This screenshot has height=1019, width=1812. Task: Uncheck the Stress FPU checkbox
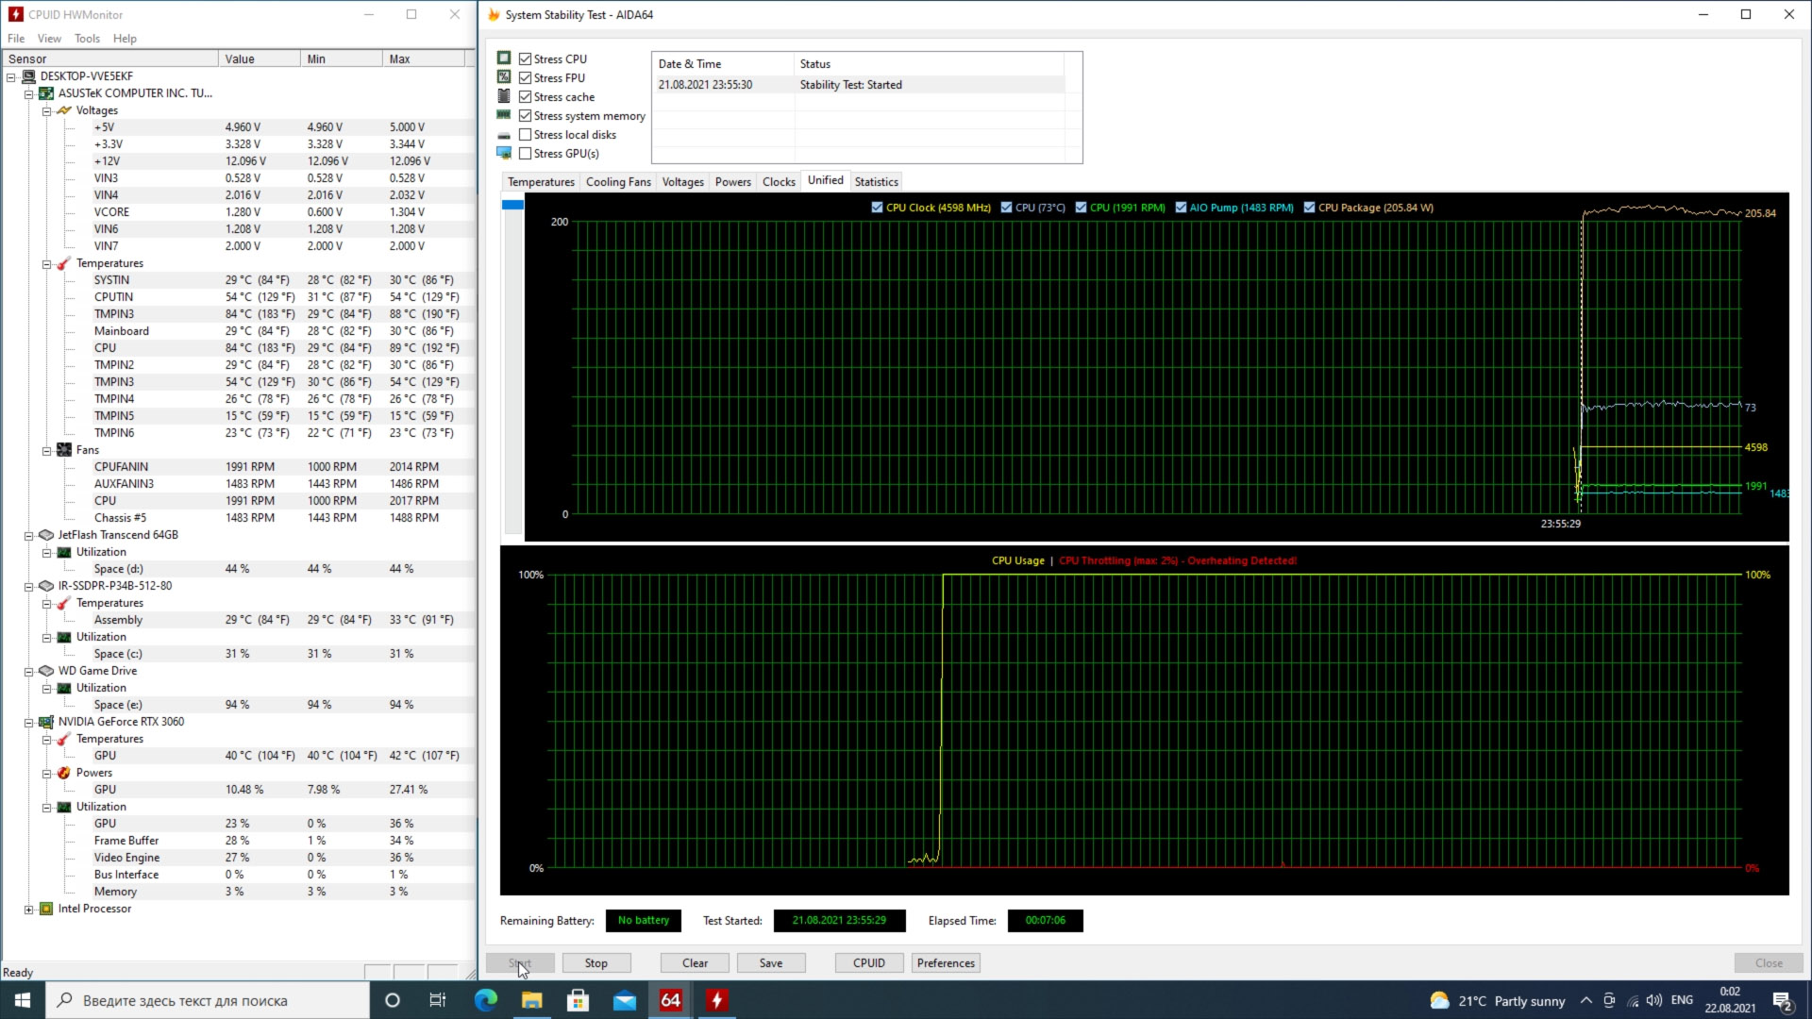tap(526, 77)
